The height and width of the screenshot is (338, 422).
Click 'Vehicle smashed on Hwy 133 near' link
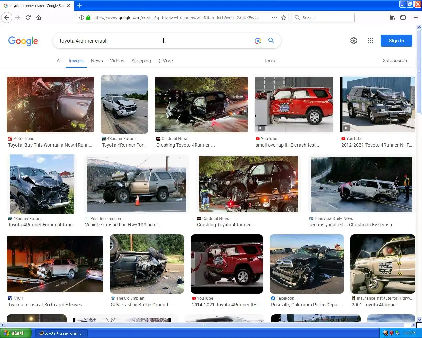tap(123, 225)
